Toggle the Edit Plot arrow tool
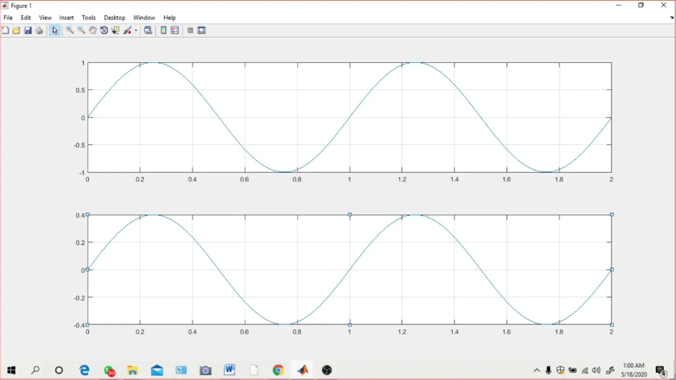The image size is (676, 380). click(x=55, y=31)
